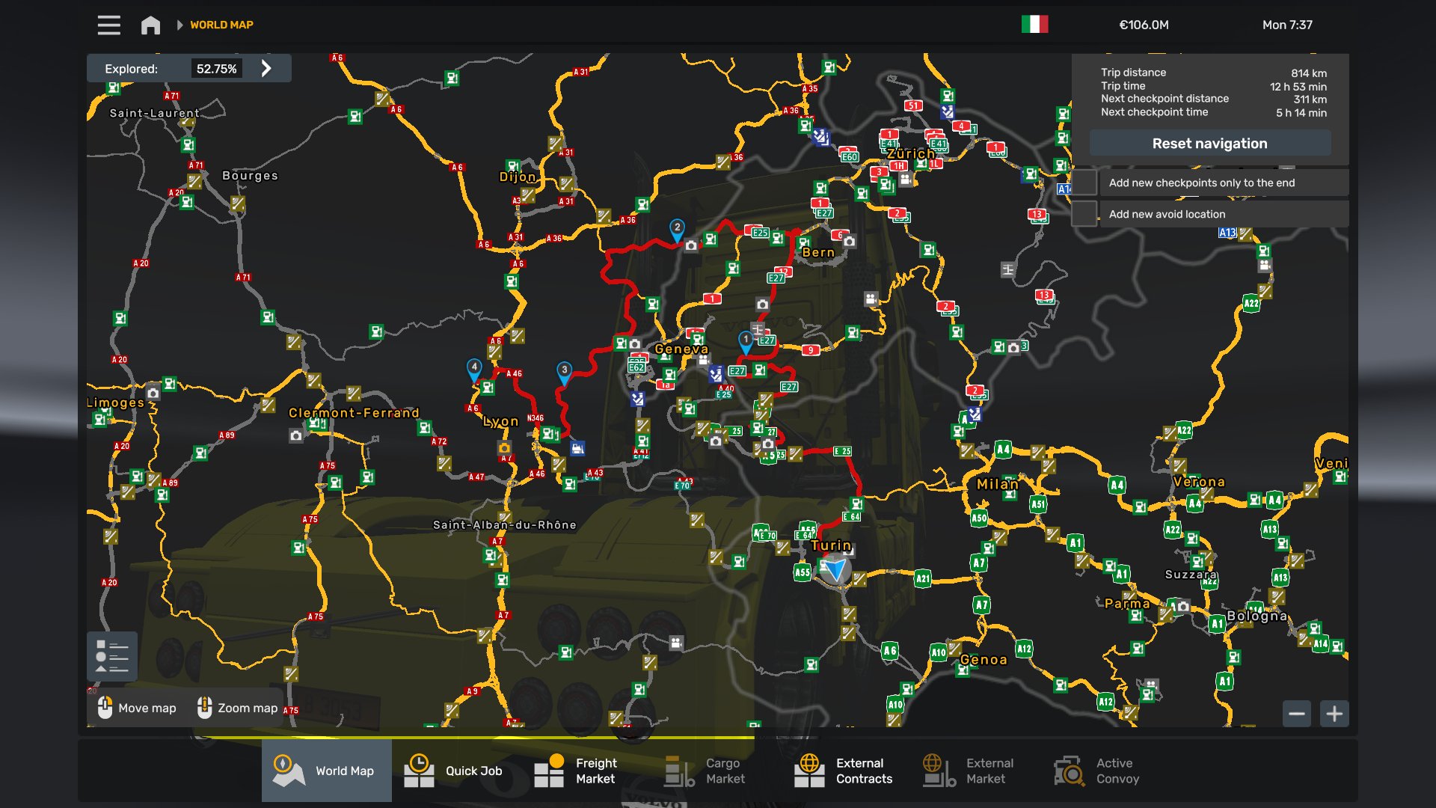Viewport: 1436px width, 808px height.
Task: Click the home icon in breadcrumb
Action: click(x=150, y=25)
